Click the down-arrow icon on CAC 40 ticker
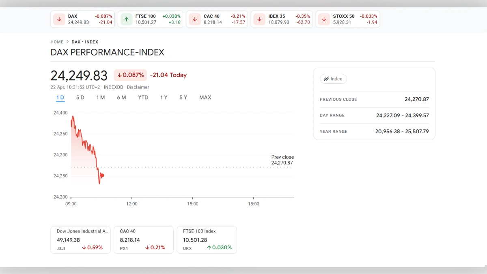The image size is (487, 274). [194, 19]
